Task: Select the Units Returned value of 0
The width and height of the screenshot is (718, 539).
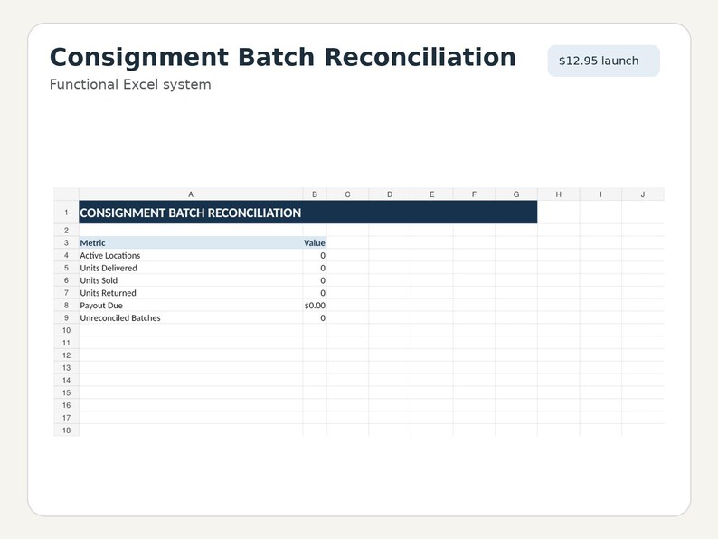Action: point(315,293)
